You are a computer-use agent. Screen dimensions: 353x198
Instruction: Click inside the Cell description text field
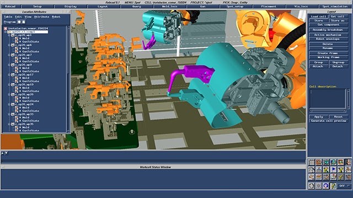point(327,98)
